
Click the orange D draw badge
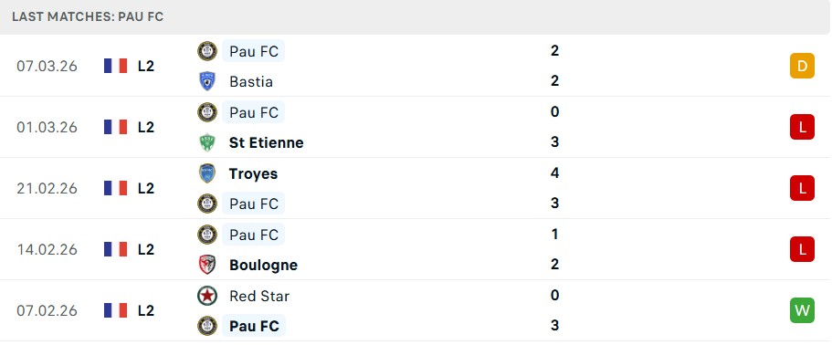(x=802, y=67)
